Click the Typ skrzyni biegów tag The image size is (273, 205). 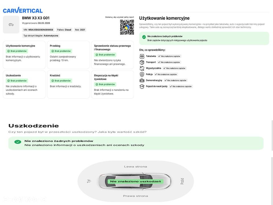[41, 36]
